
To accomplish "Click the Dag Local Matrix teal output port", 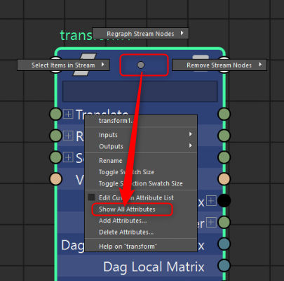I will pos(224,266).
